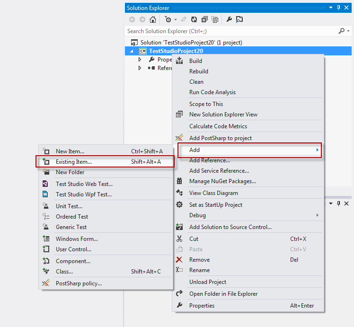Click the Add submenu arrow

[x=318, y=150]
